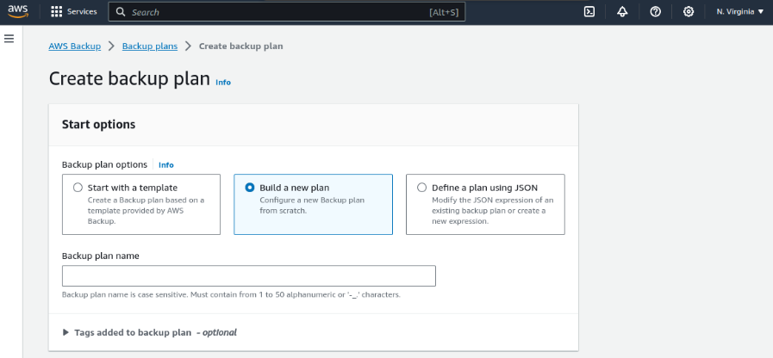Viewport: 773px width, 358px height.
Task: Toggle the hamburger side navigation
Action: click(x=9, y=39)
